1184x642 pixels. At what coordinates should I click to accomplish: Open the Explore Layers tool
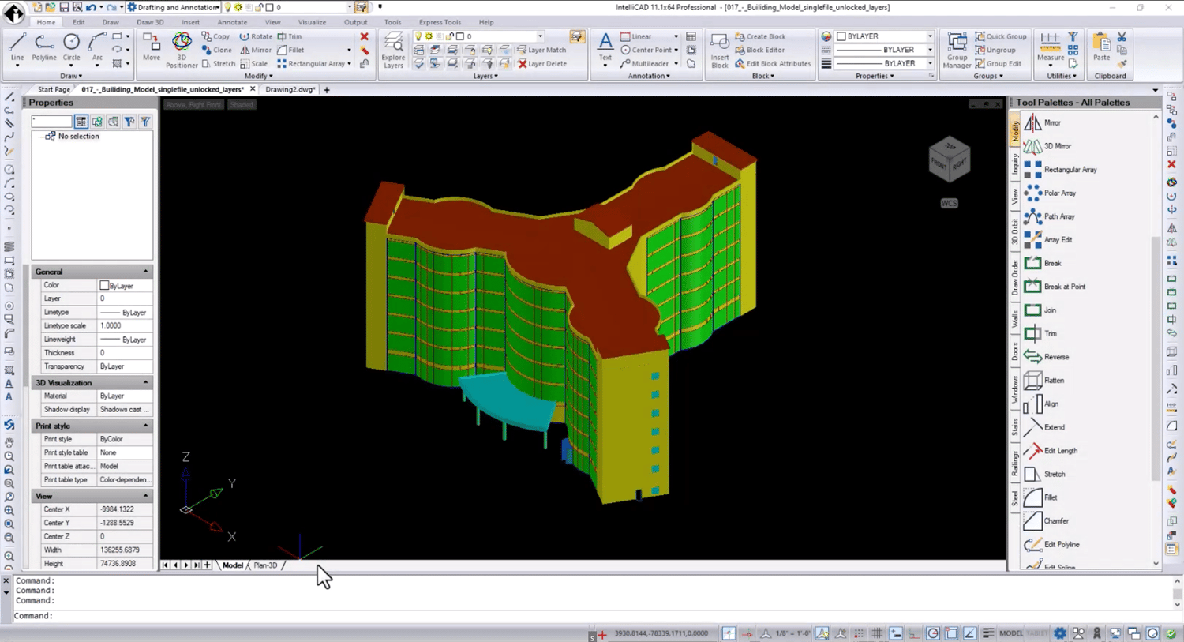tap(393, 49)
